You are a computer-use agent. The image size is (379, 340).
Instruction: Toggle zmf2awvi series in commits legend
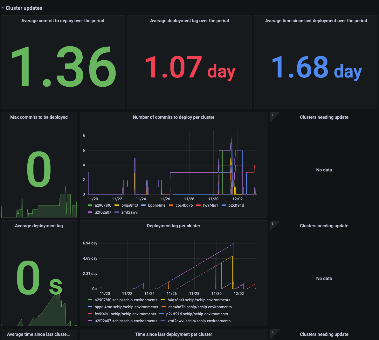tap(130, 212)
